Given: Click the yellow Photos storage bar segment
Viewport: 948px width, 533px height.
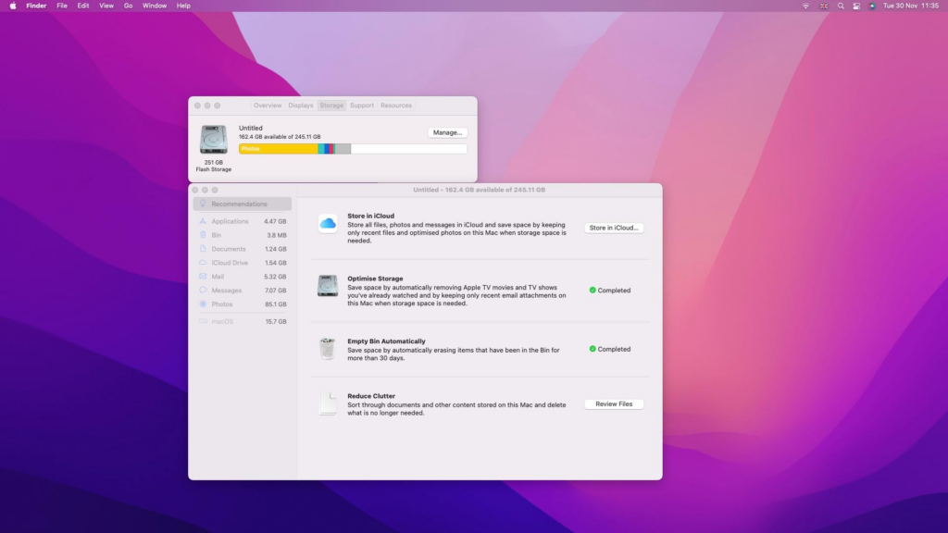Looking at the screenshot, I should pos(278,149).
